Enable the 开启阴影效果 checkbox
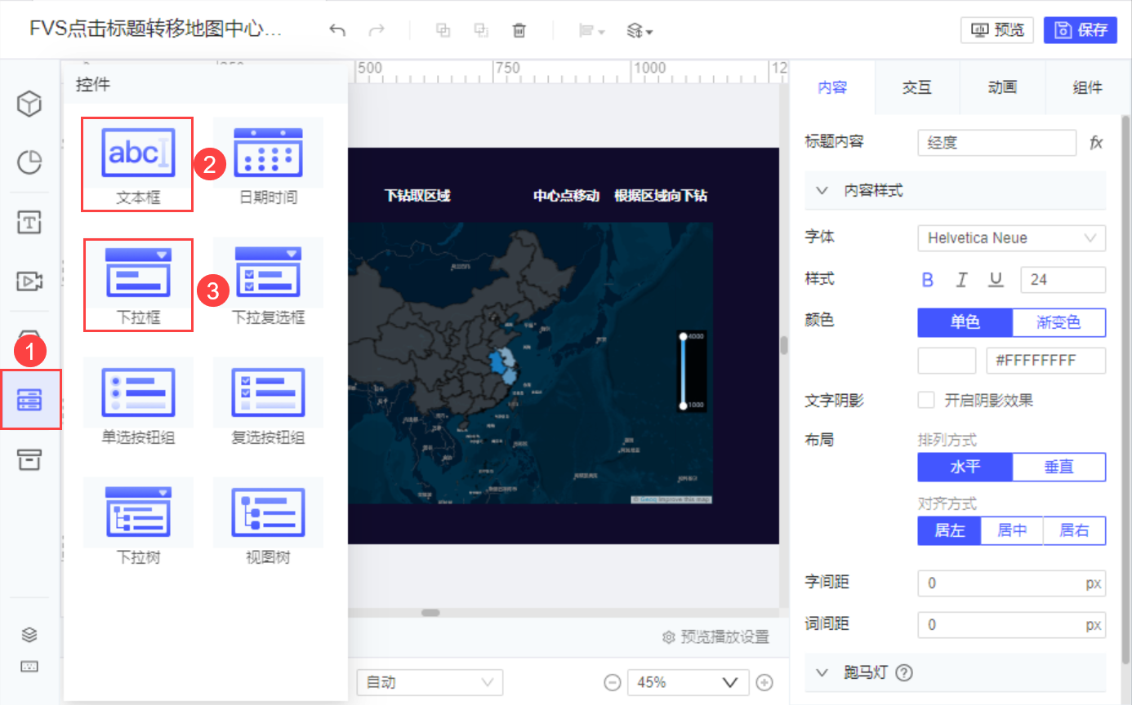1132x705 pixels. [926, 400]
